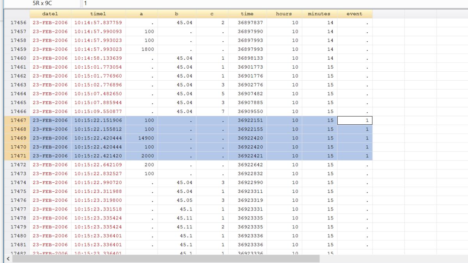Select the column header a
468x263 pixels.
coord(141,14)
